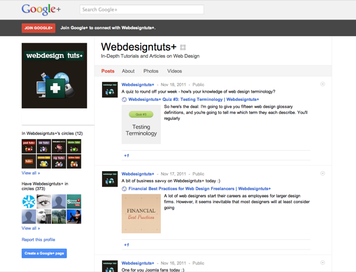Open the green audio tuts+ circle icon
The height and width of the screenshot is (272, 356).
coord(74,146)
